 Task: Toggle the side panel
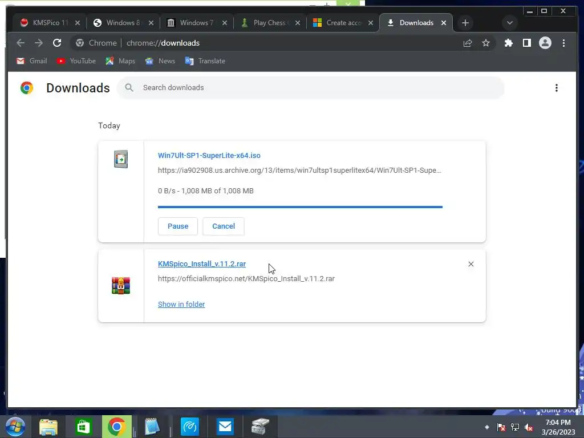click(x=526, y=43)
